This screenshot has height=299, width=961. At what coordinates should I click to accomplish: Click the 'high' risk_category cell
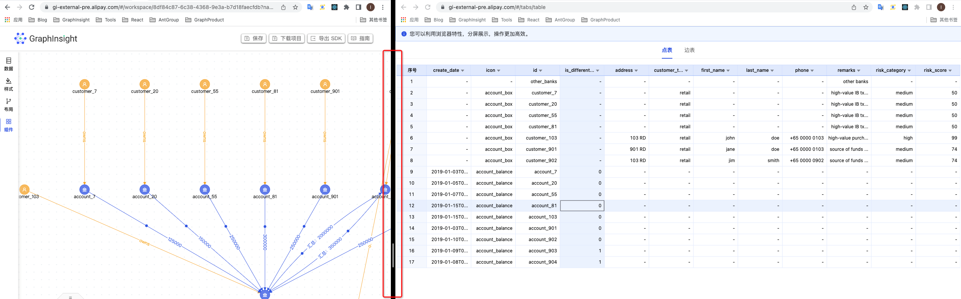click(x=893, y=138)
